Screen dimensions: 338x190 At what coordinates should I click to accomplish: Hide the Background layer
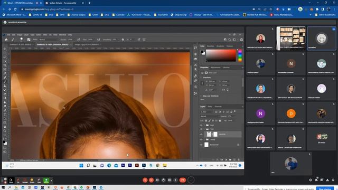[x=201, y=145]
